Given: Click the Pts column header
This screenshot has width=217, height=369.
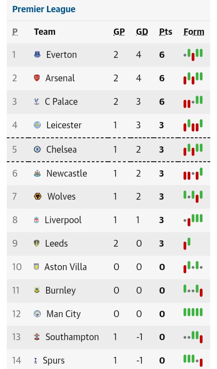Looking at the screenshot, I should point(165,32).
